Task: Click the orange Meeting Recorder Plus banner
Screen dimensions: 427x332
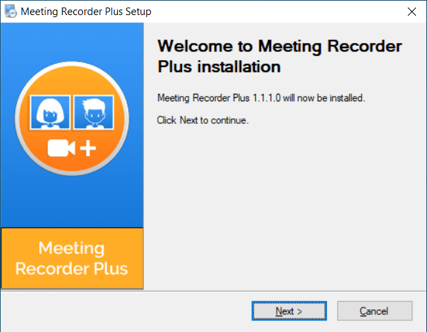Action: pyautogui.click(x=72, y=258)
